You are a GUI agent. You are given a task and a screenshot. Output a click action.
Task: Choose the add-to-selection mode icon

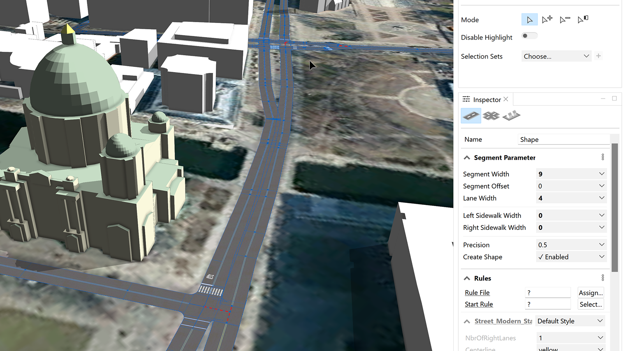click(x=547, y=19)
